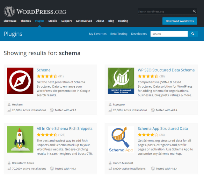This screenshot has height=175, width=204.
Task: Click WordPress icon in Hunch Manifest card
Action: tap(153, 169)
